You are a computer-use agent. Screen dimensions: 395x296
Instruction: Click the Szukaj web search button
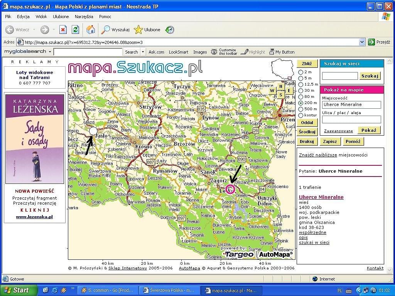[370, 76]
